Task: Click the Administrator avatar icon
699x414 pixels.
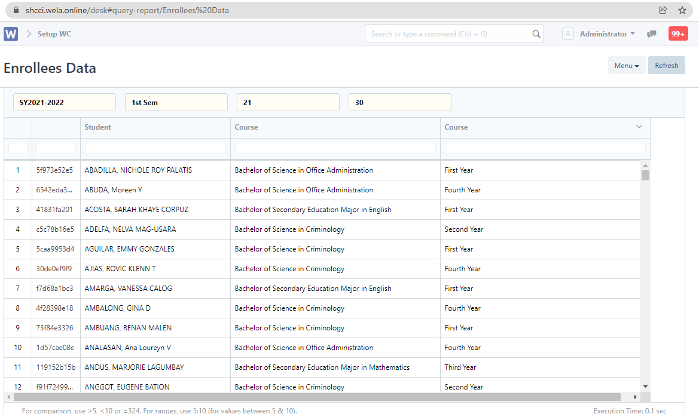Action: [568, 34]
